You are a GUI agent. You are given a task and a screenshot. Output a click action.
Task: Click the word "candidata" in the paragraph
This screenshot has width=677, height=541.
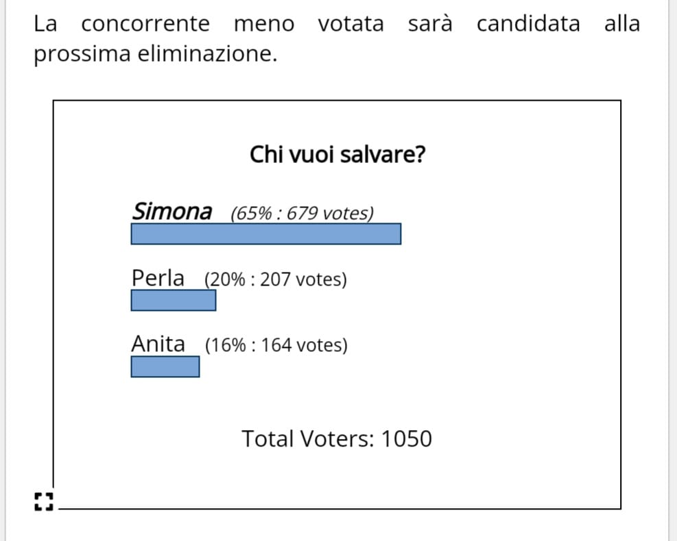[528, 24]
